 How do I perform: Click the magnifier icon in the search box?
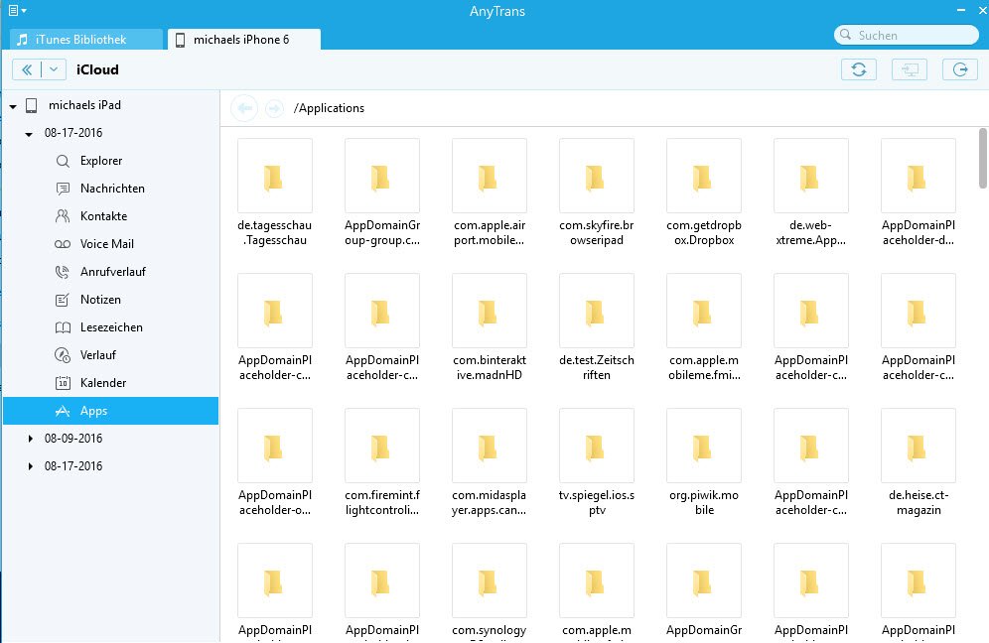[846, 35]
